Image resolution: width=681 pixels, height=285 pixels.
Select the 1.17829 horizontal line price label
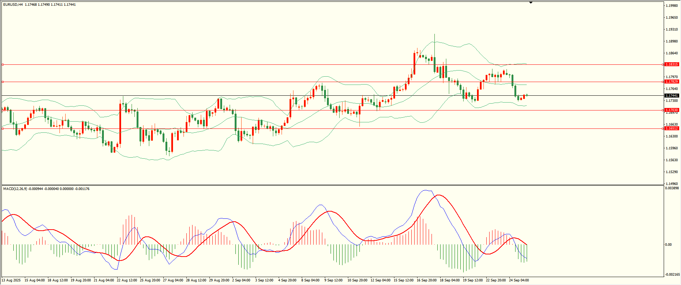672,82
